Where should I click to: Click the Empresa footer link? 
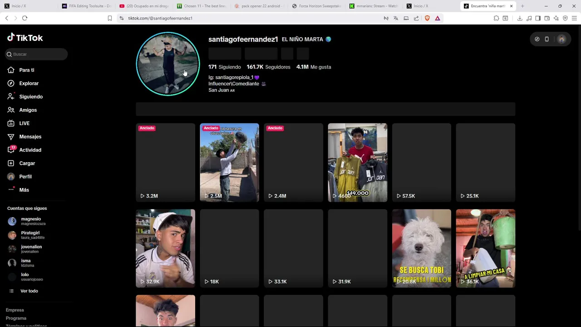click(15, 310)
